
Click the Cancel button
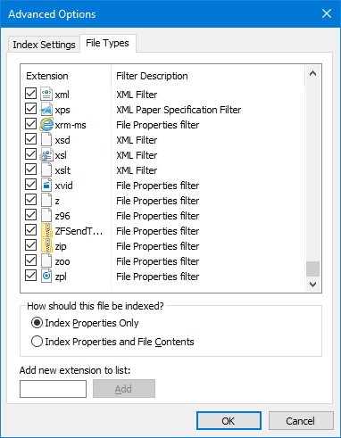click(301, 421)
